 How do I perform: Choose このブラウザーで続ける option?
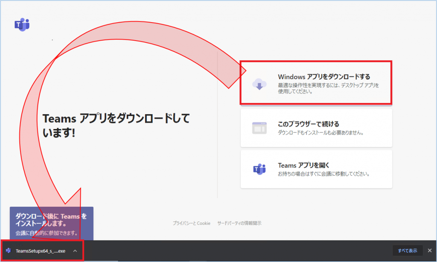[309, 124]
